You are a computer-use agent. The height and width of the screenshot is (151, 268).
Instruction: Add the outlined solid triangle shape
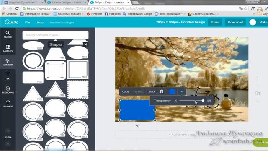pos(55,89)
